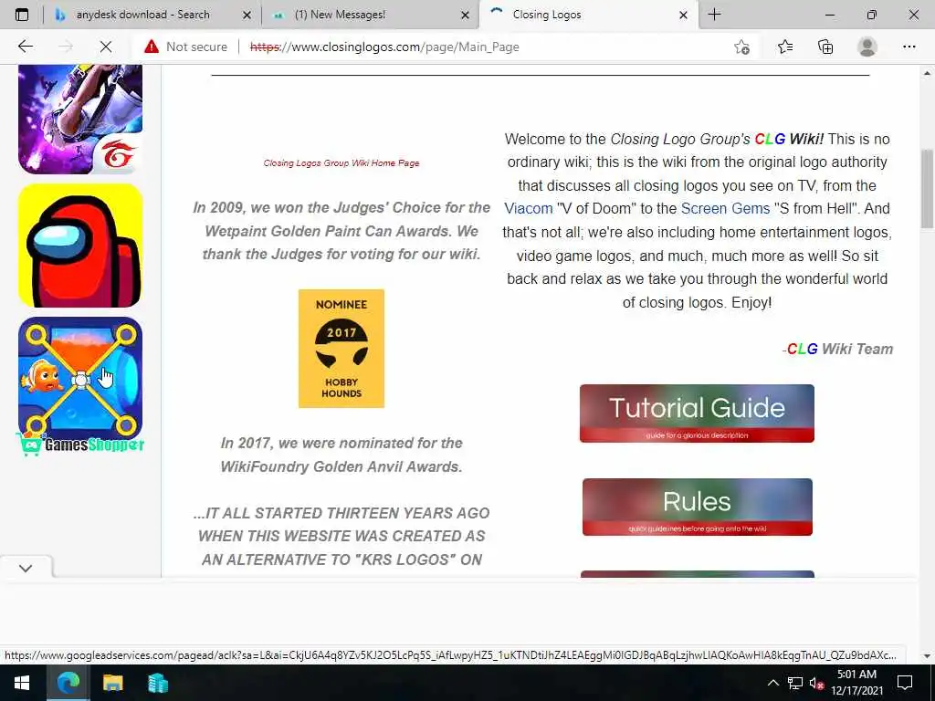Open the tab actions menu icon
This screenshot has height=701, width=935.
coord(22,15)
